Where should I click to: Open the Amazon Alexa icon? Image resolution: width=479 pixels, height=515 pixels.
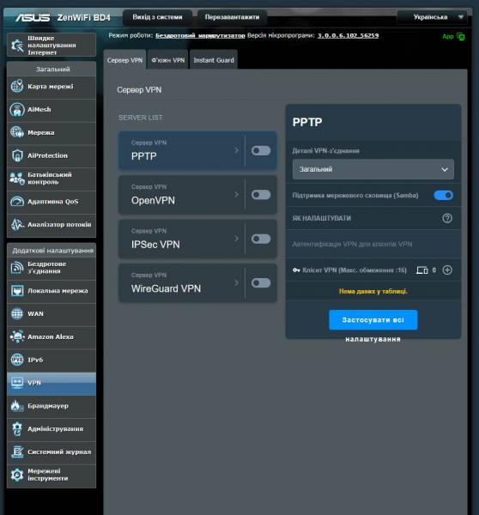tap(17, 336)
